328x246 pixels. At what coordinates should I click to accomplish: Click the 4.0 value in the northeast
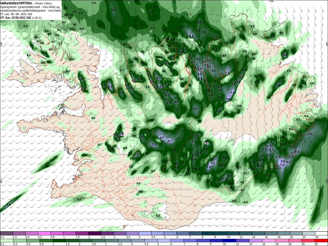point(285,55)
